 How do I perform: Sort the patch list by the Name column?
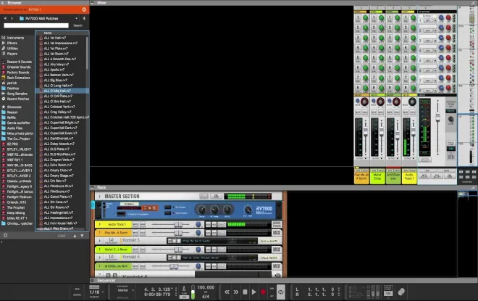(x=48, y=33)
